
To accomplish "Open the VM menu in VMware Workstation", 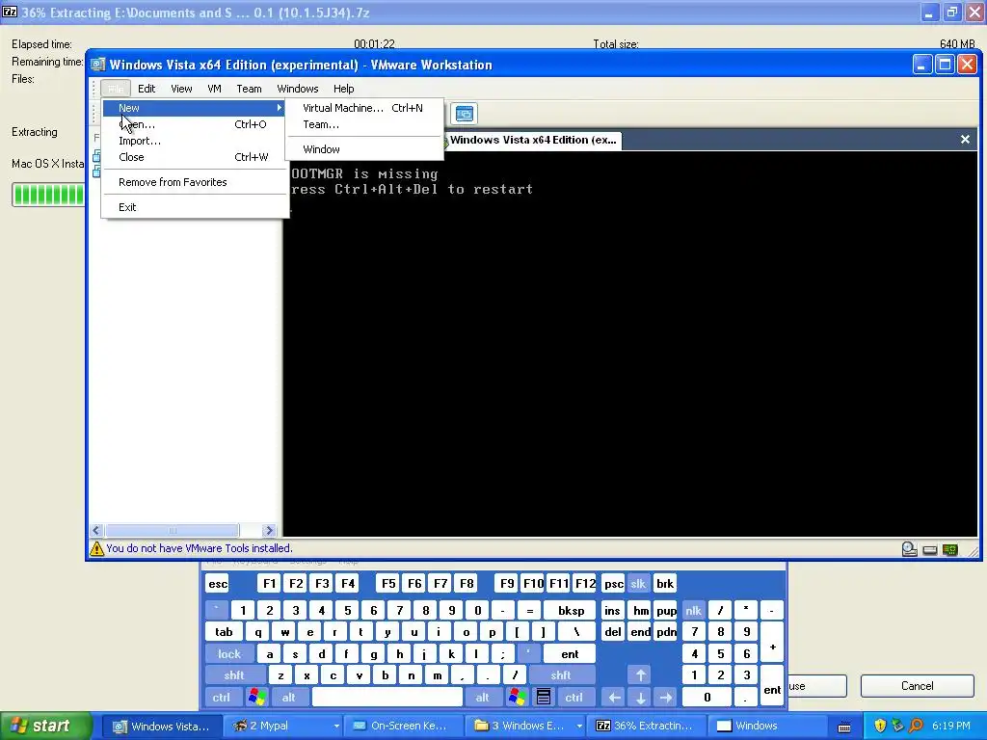I will pos(215,89).
